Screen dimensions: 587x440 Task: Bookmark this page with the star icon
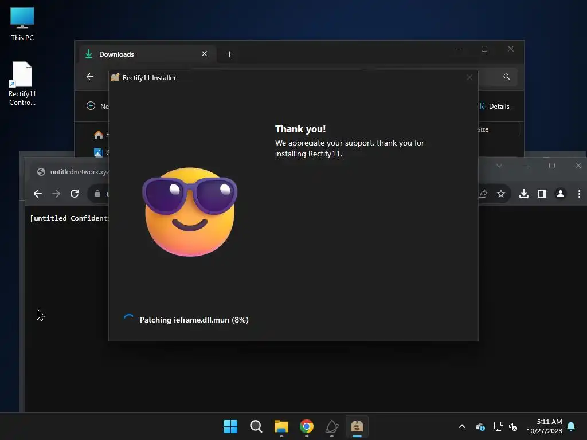coord(501,194)
